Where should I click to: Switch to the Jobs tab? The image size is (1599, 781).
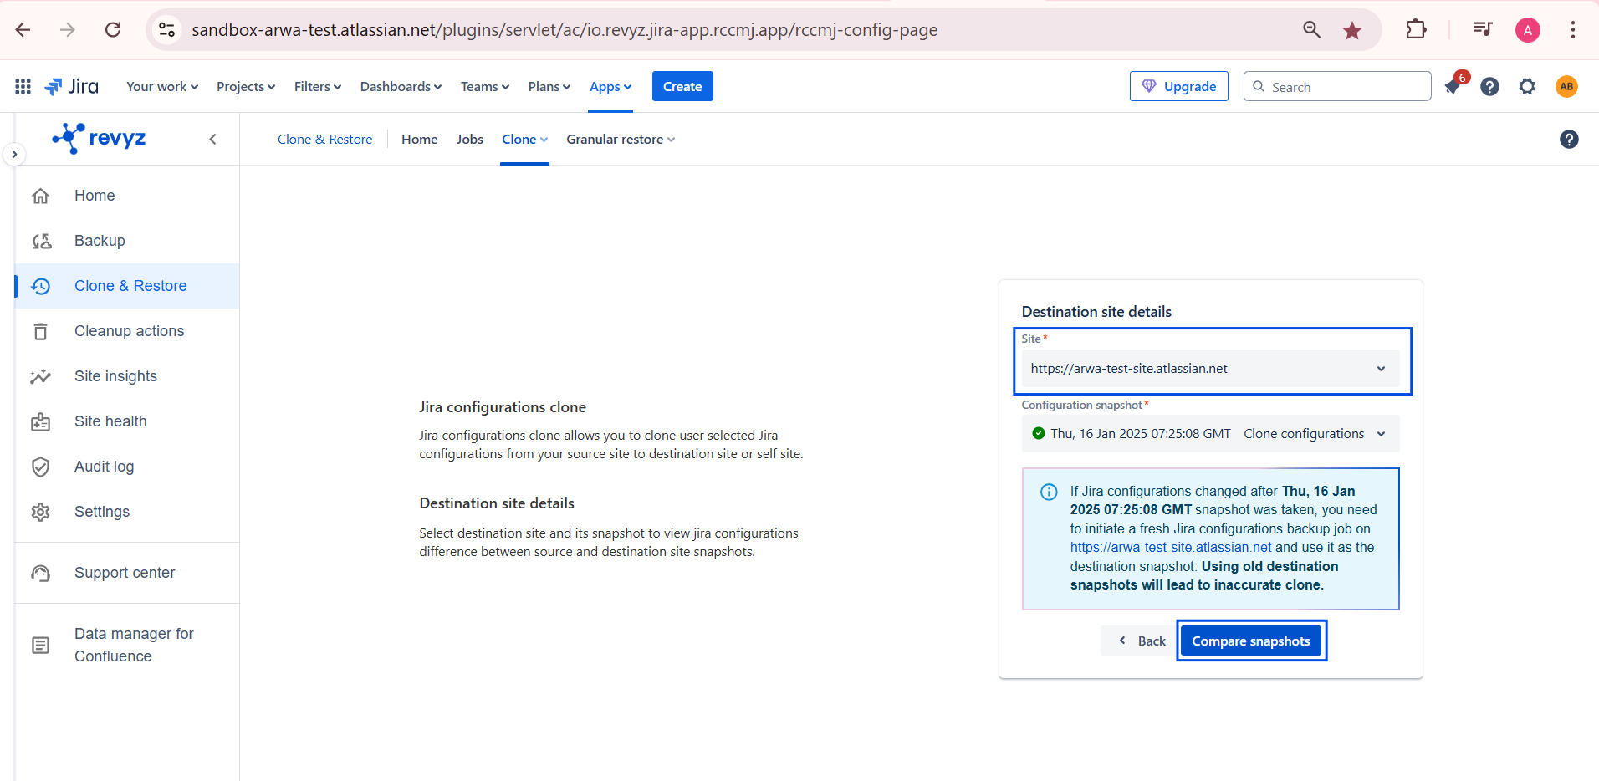(469, 140)
